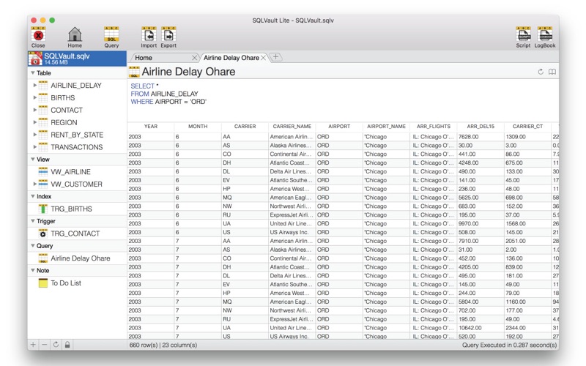Add a new tab with plus button
This screenshot has width=586, height=366.
tap(276, 57)
